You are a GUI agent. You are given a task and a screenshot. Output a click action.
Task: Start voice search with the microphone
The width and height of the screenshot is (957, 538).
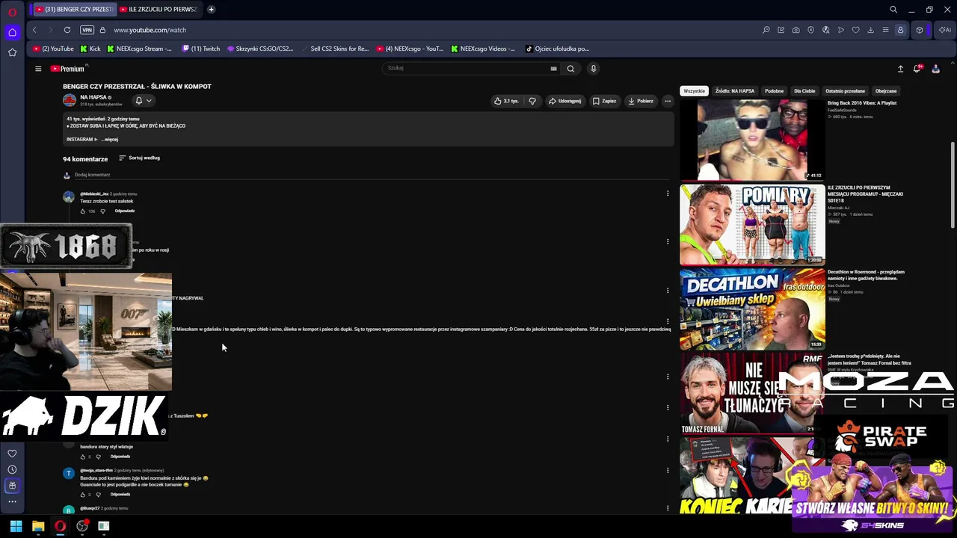click(594, 69)
